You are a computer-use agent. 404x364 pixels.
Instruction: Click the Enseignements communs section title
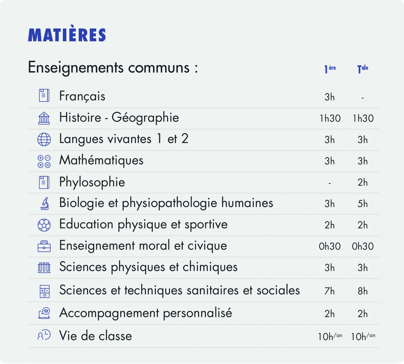[x=113, y=67]
